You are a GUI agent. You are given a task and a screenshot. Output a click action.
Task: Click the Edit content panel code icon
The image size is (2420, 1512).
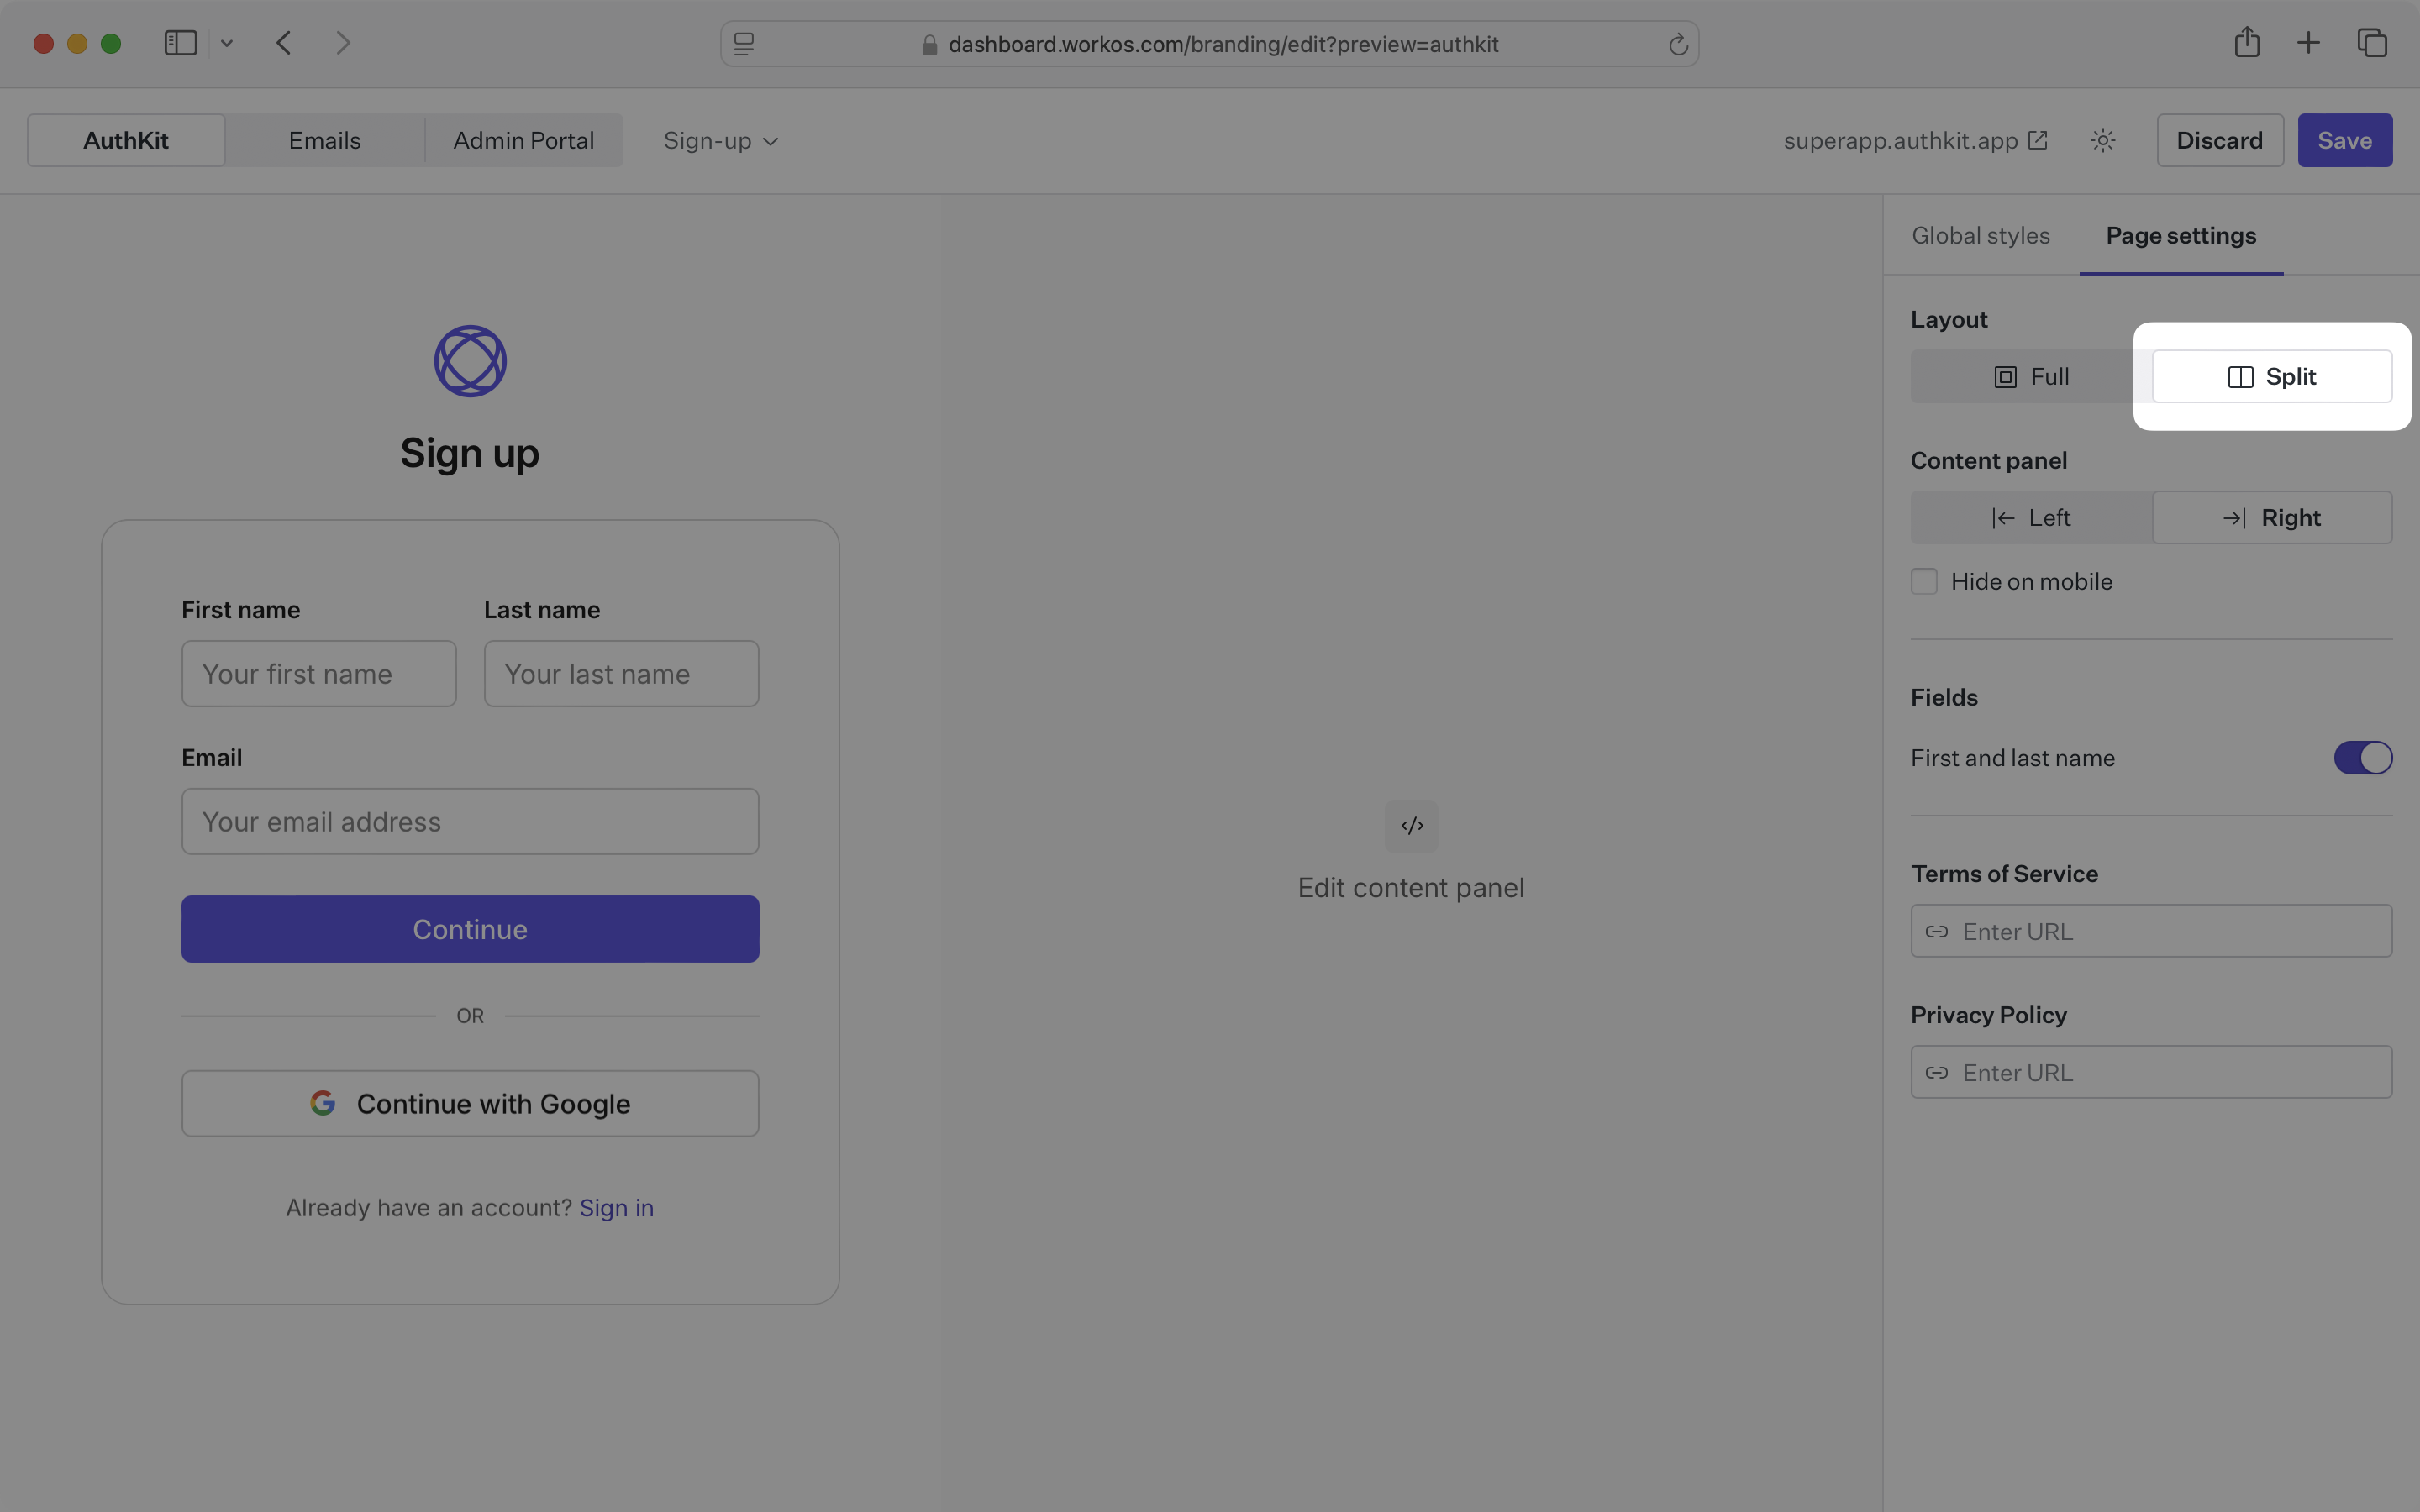click(x=1410, y=826)
